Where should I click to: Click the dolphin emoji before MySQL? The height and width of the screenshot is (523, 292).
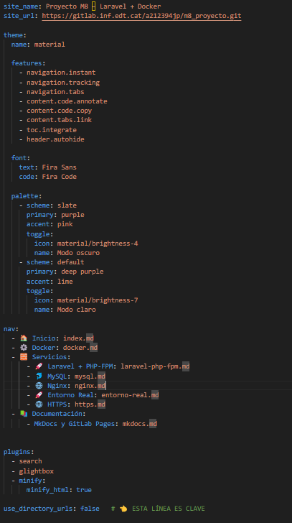(x=39, y=376)
